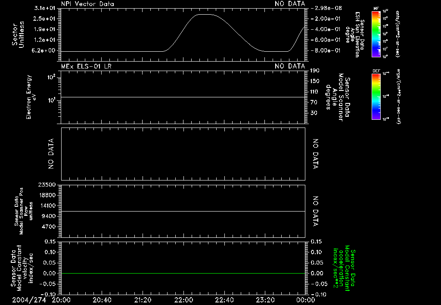Click the '23500' scanner position tick

pyautogui.click(x=47, y=184)
